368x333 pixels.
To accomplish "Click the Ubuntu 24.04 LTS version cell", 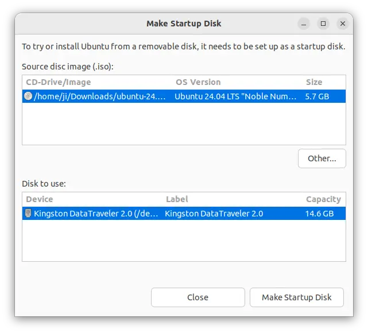I will pyautogui.click(x=236, y=96).
